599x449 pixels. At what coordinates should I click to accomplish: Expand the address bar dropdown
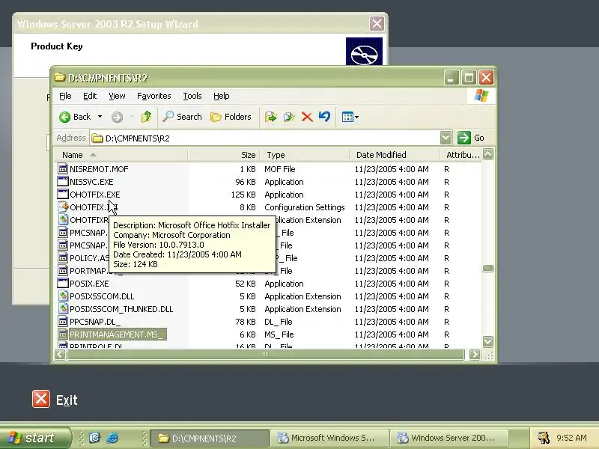[446, 138]
